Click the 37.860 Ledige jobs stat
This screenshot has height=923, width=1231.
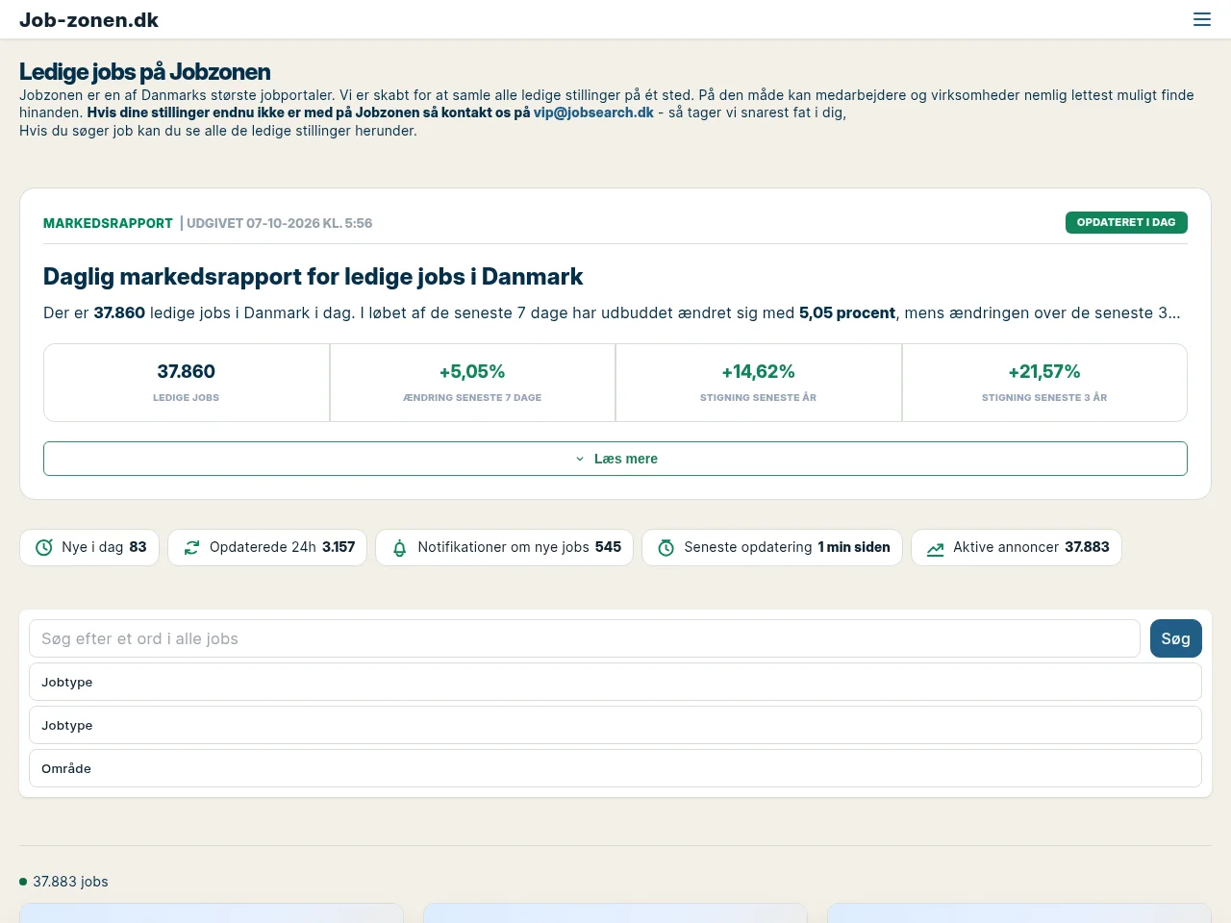pyautogui.click(x=187, y=383)
